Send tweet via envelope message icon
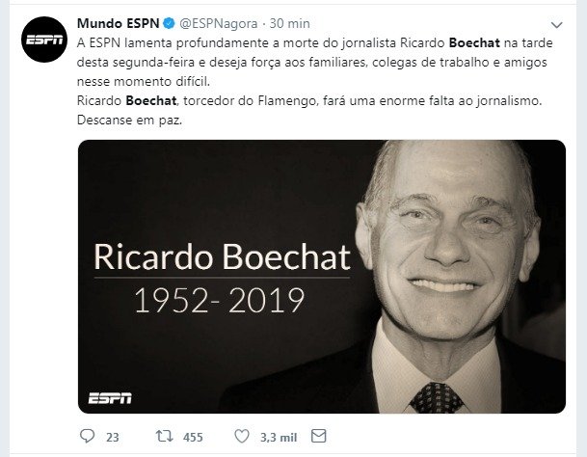587x457 pixels. tap(319, 436)
